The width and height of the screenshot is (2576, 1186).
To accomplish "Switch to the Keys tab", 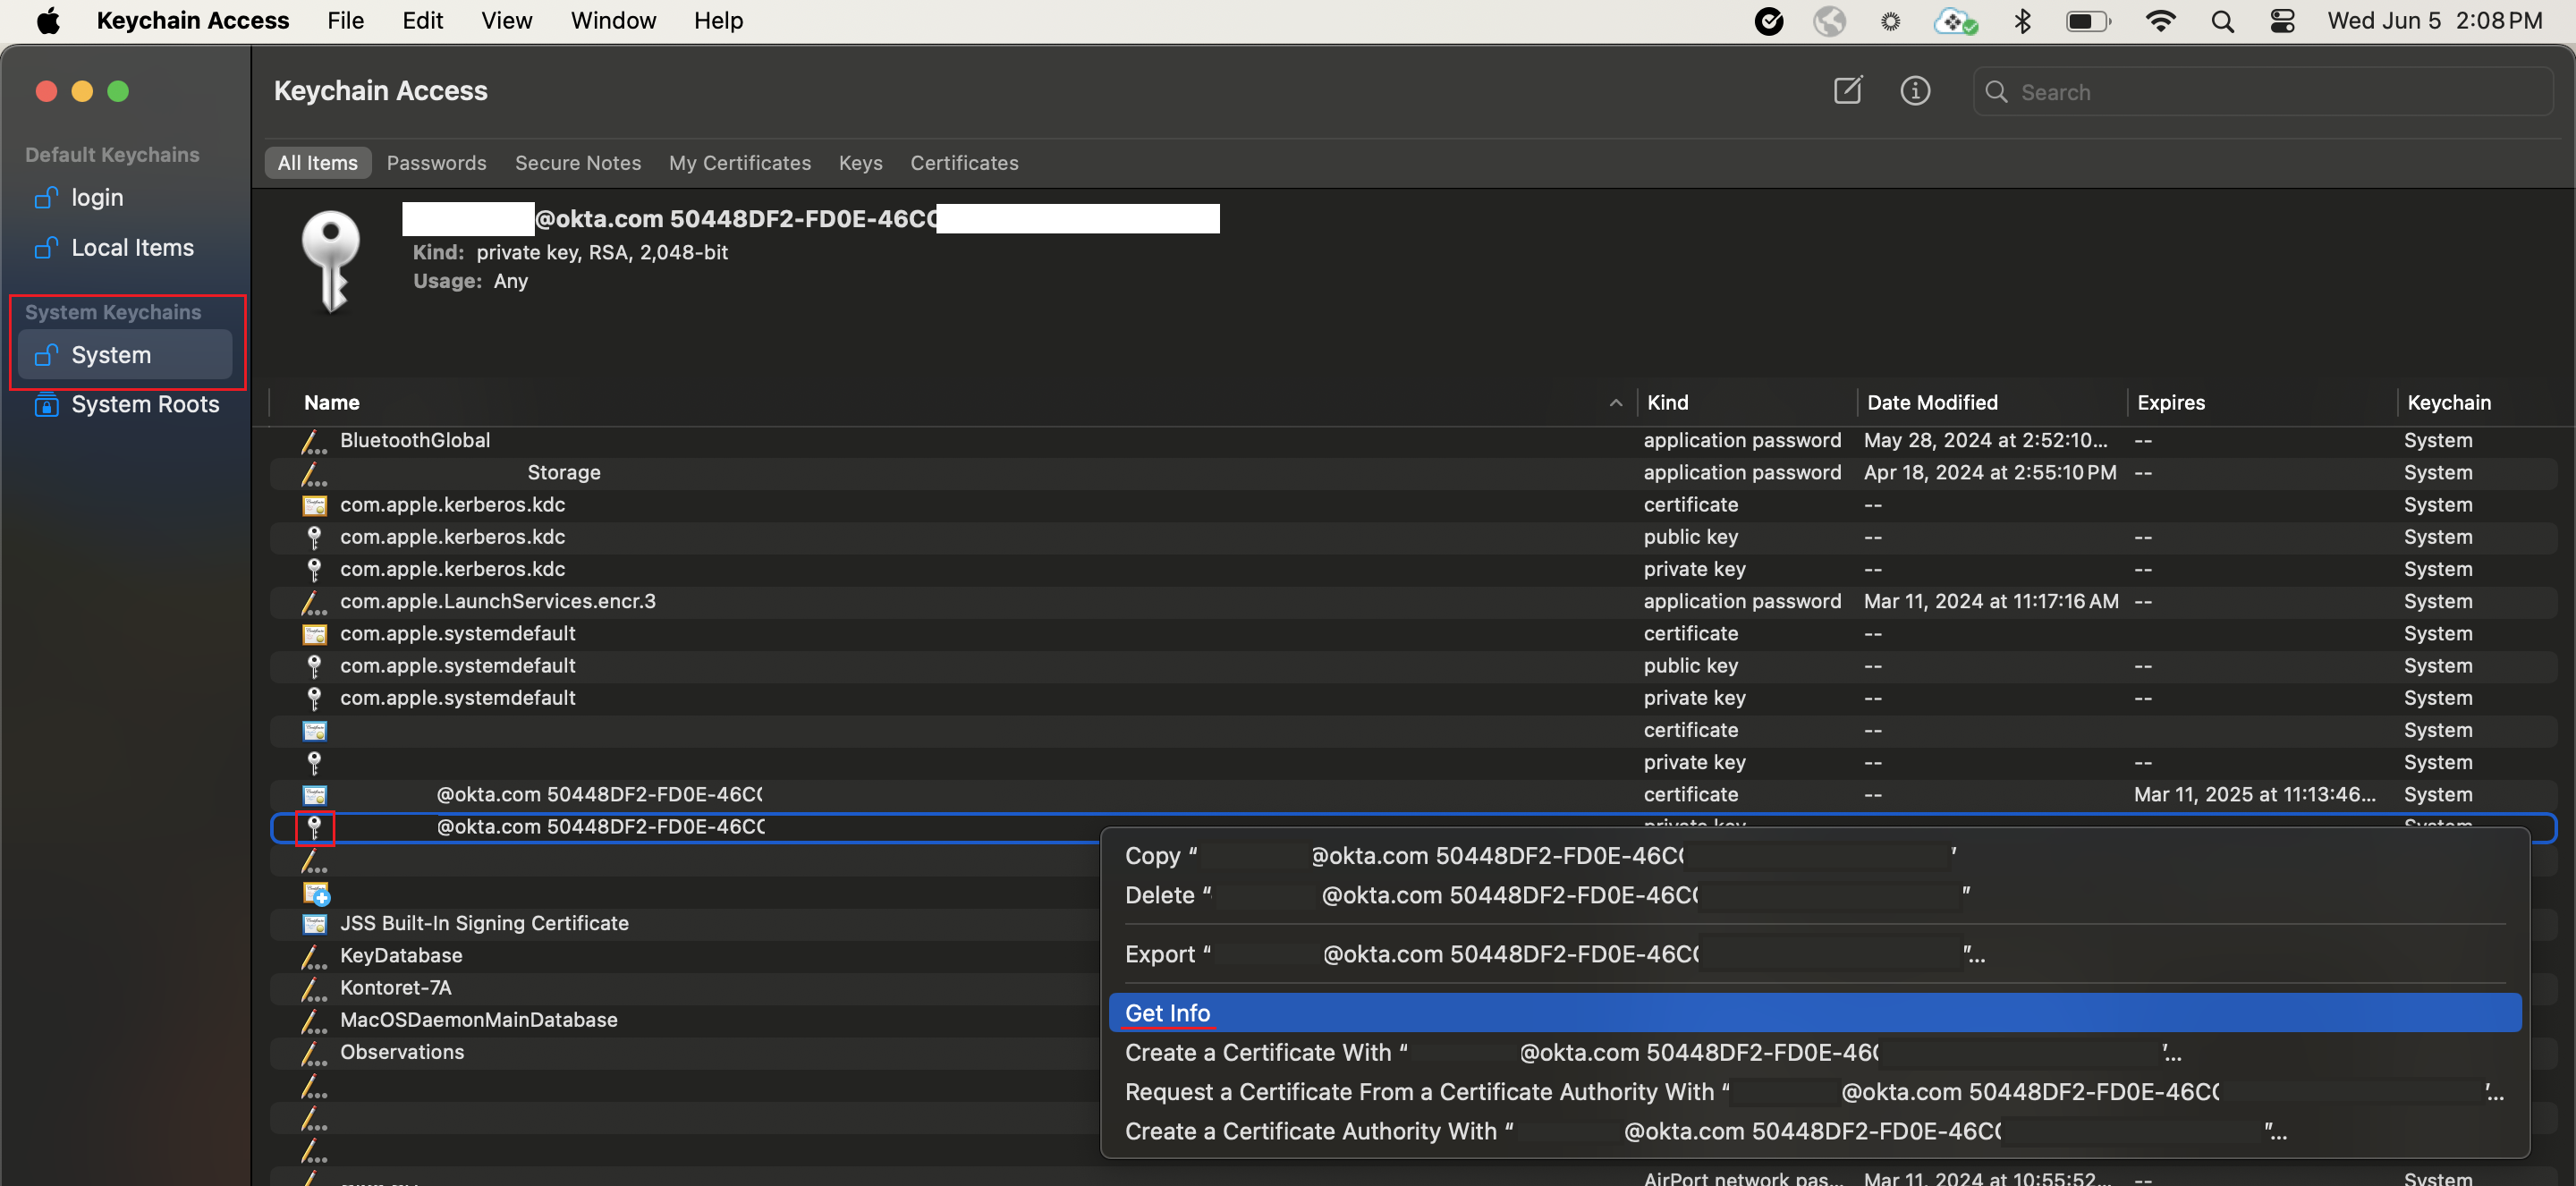I will point(860,162).
